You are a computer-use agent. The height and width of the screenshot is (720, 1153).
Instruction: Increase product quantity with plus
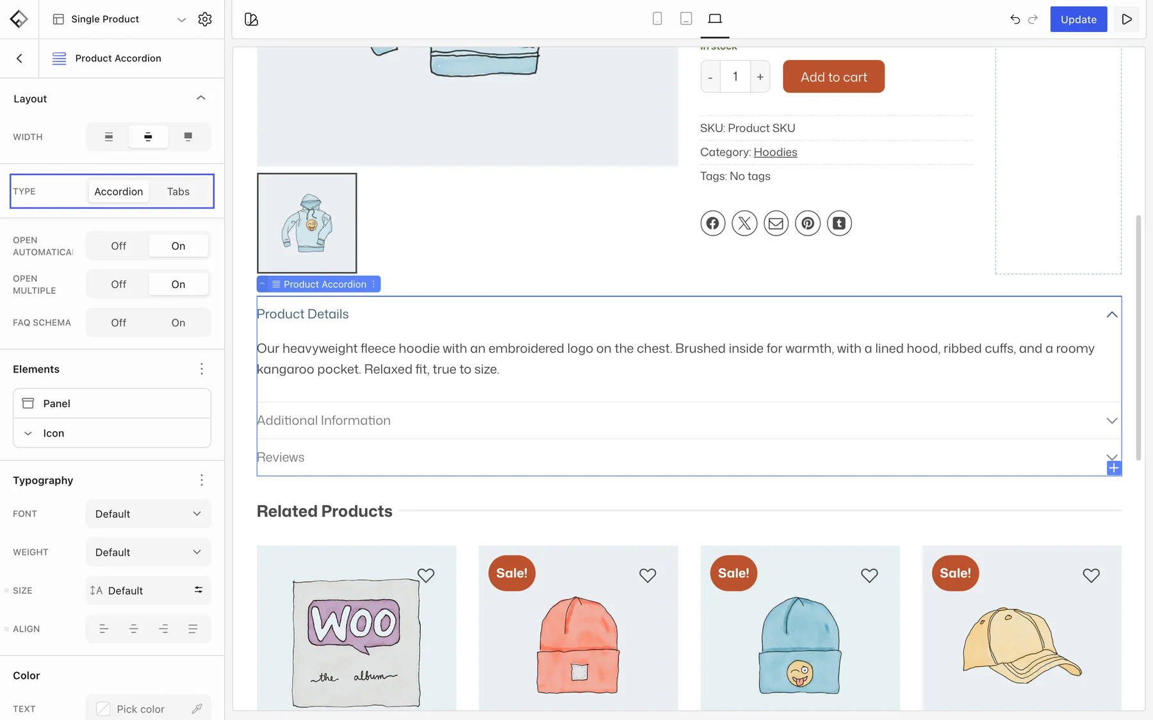tap(760, 77)
